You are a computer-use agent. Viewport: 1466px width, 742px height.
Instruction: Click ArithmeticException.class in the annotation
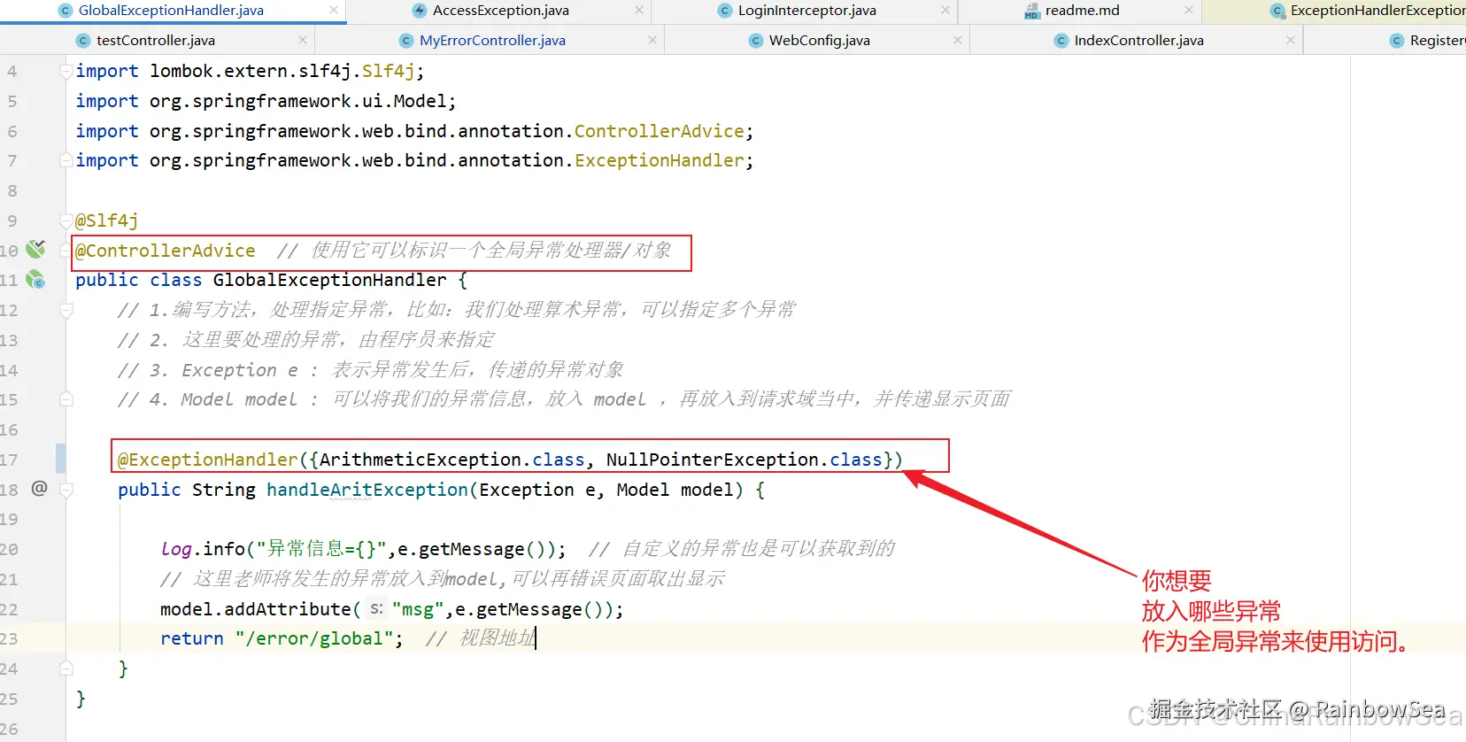[x=451, y=460]
